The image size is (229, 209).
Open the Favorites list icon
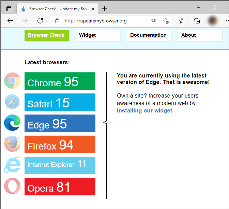tap(182, 21)
